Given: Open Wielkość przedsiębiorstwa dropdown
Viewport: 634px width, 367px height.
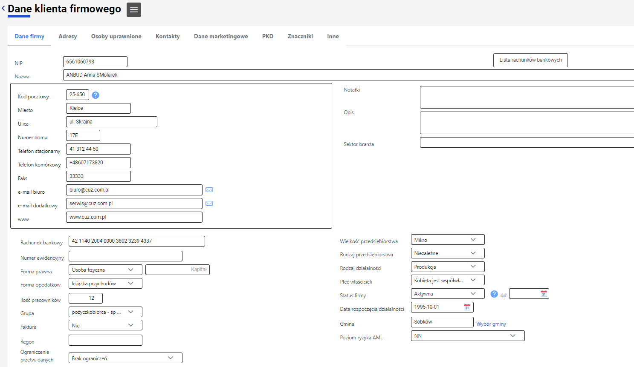Looking at the screenshot, I should pyautogui.click(x=448, y=240).
